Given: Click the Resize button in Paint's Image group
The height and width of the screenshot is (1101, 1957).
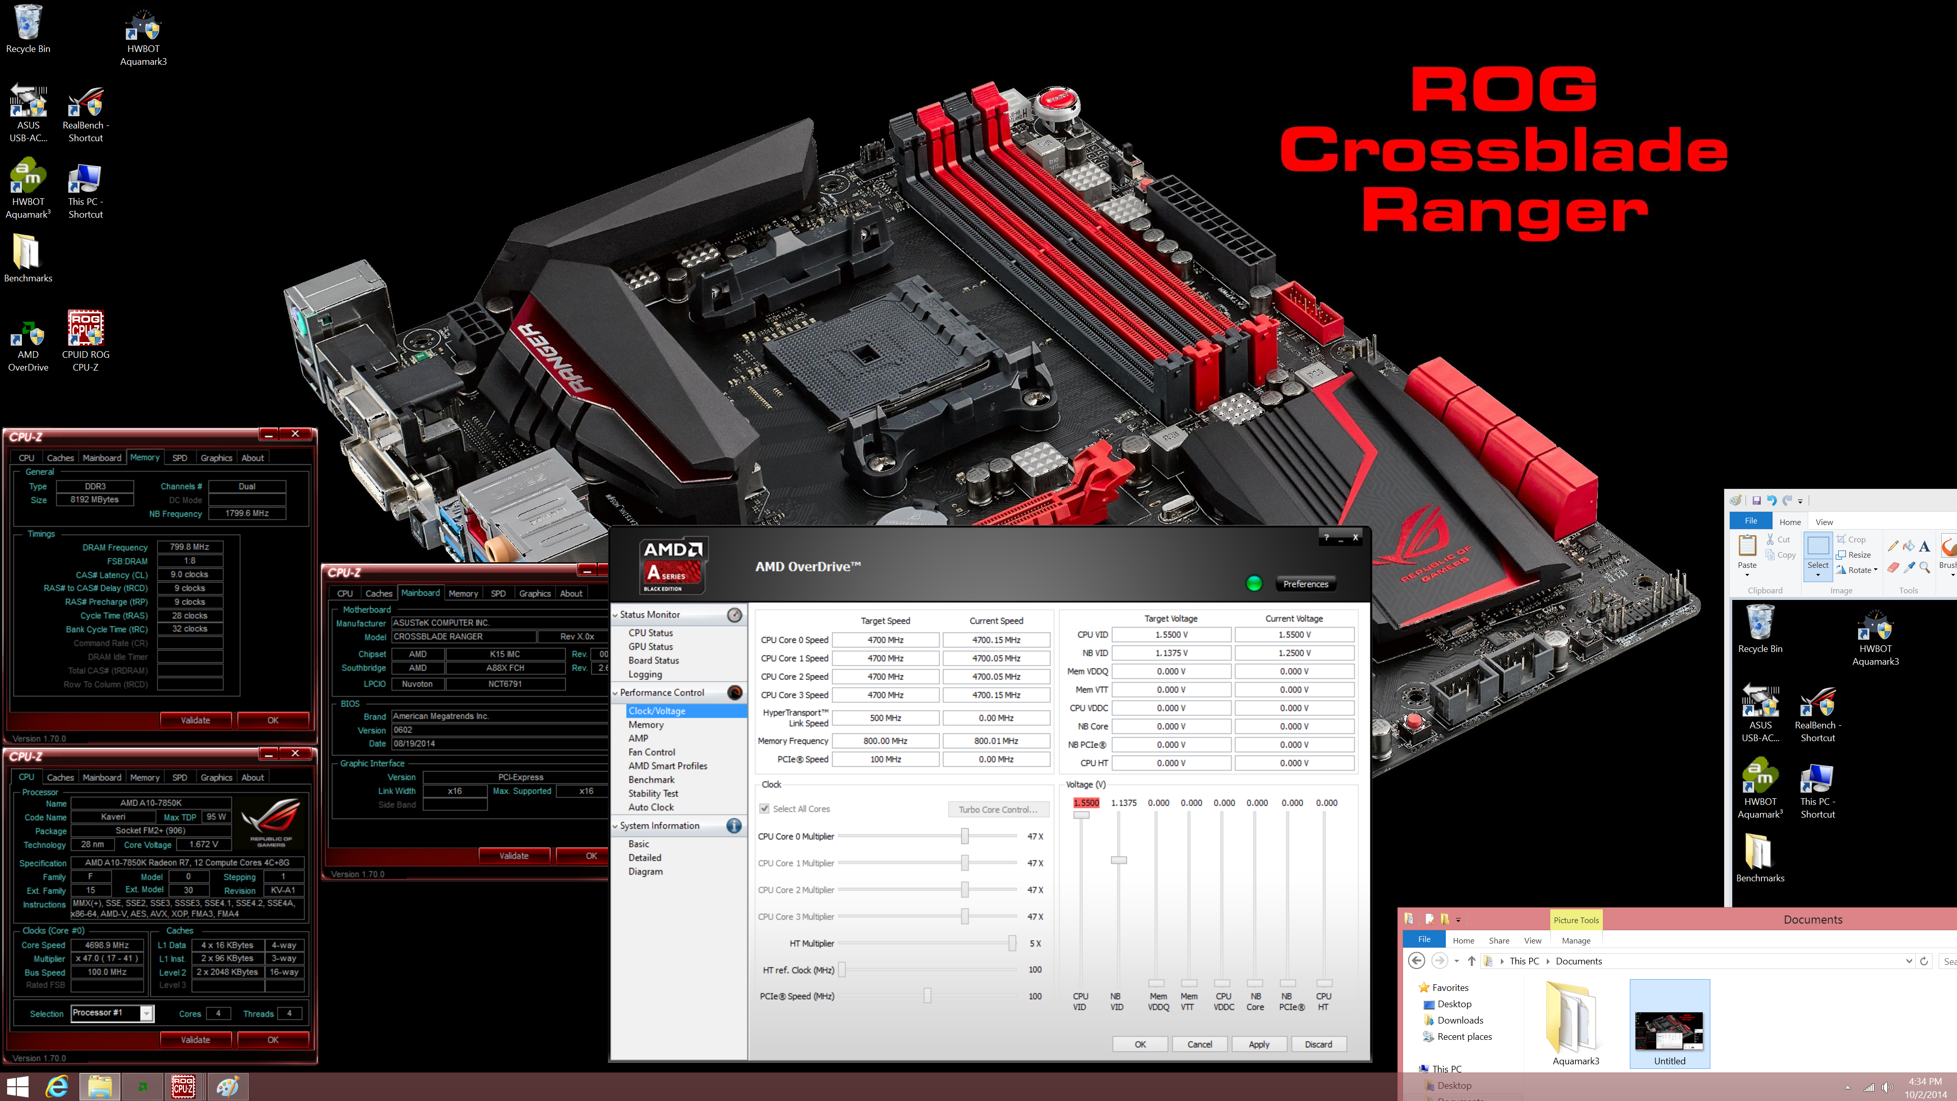Looking at the screenshot, I should 1853,555.
